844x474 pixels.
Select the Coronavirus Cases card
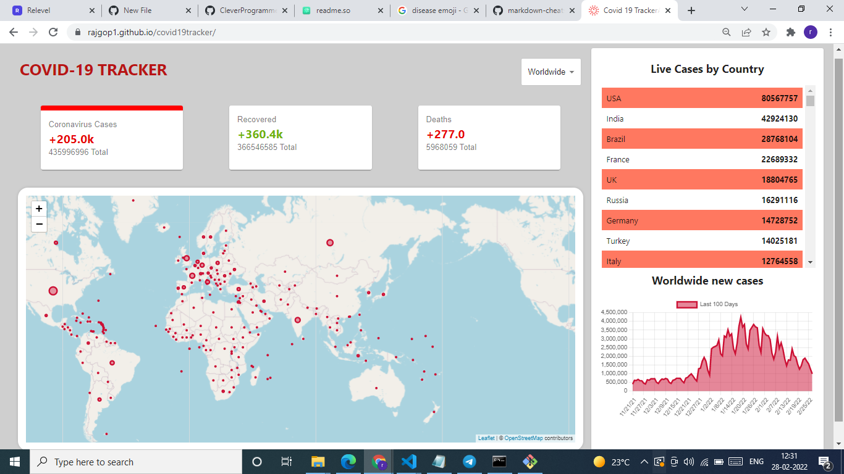click(112, 138)
